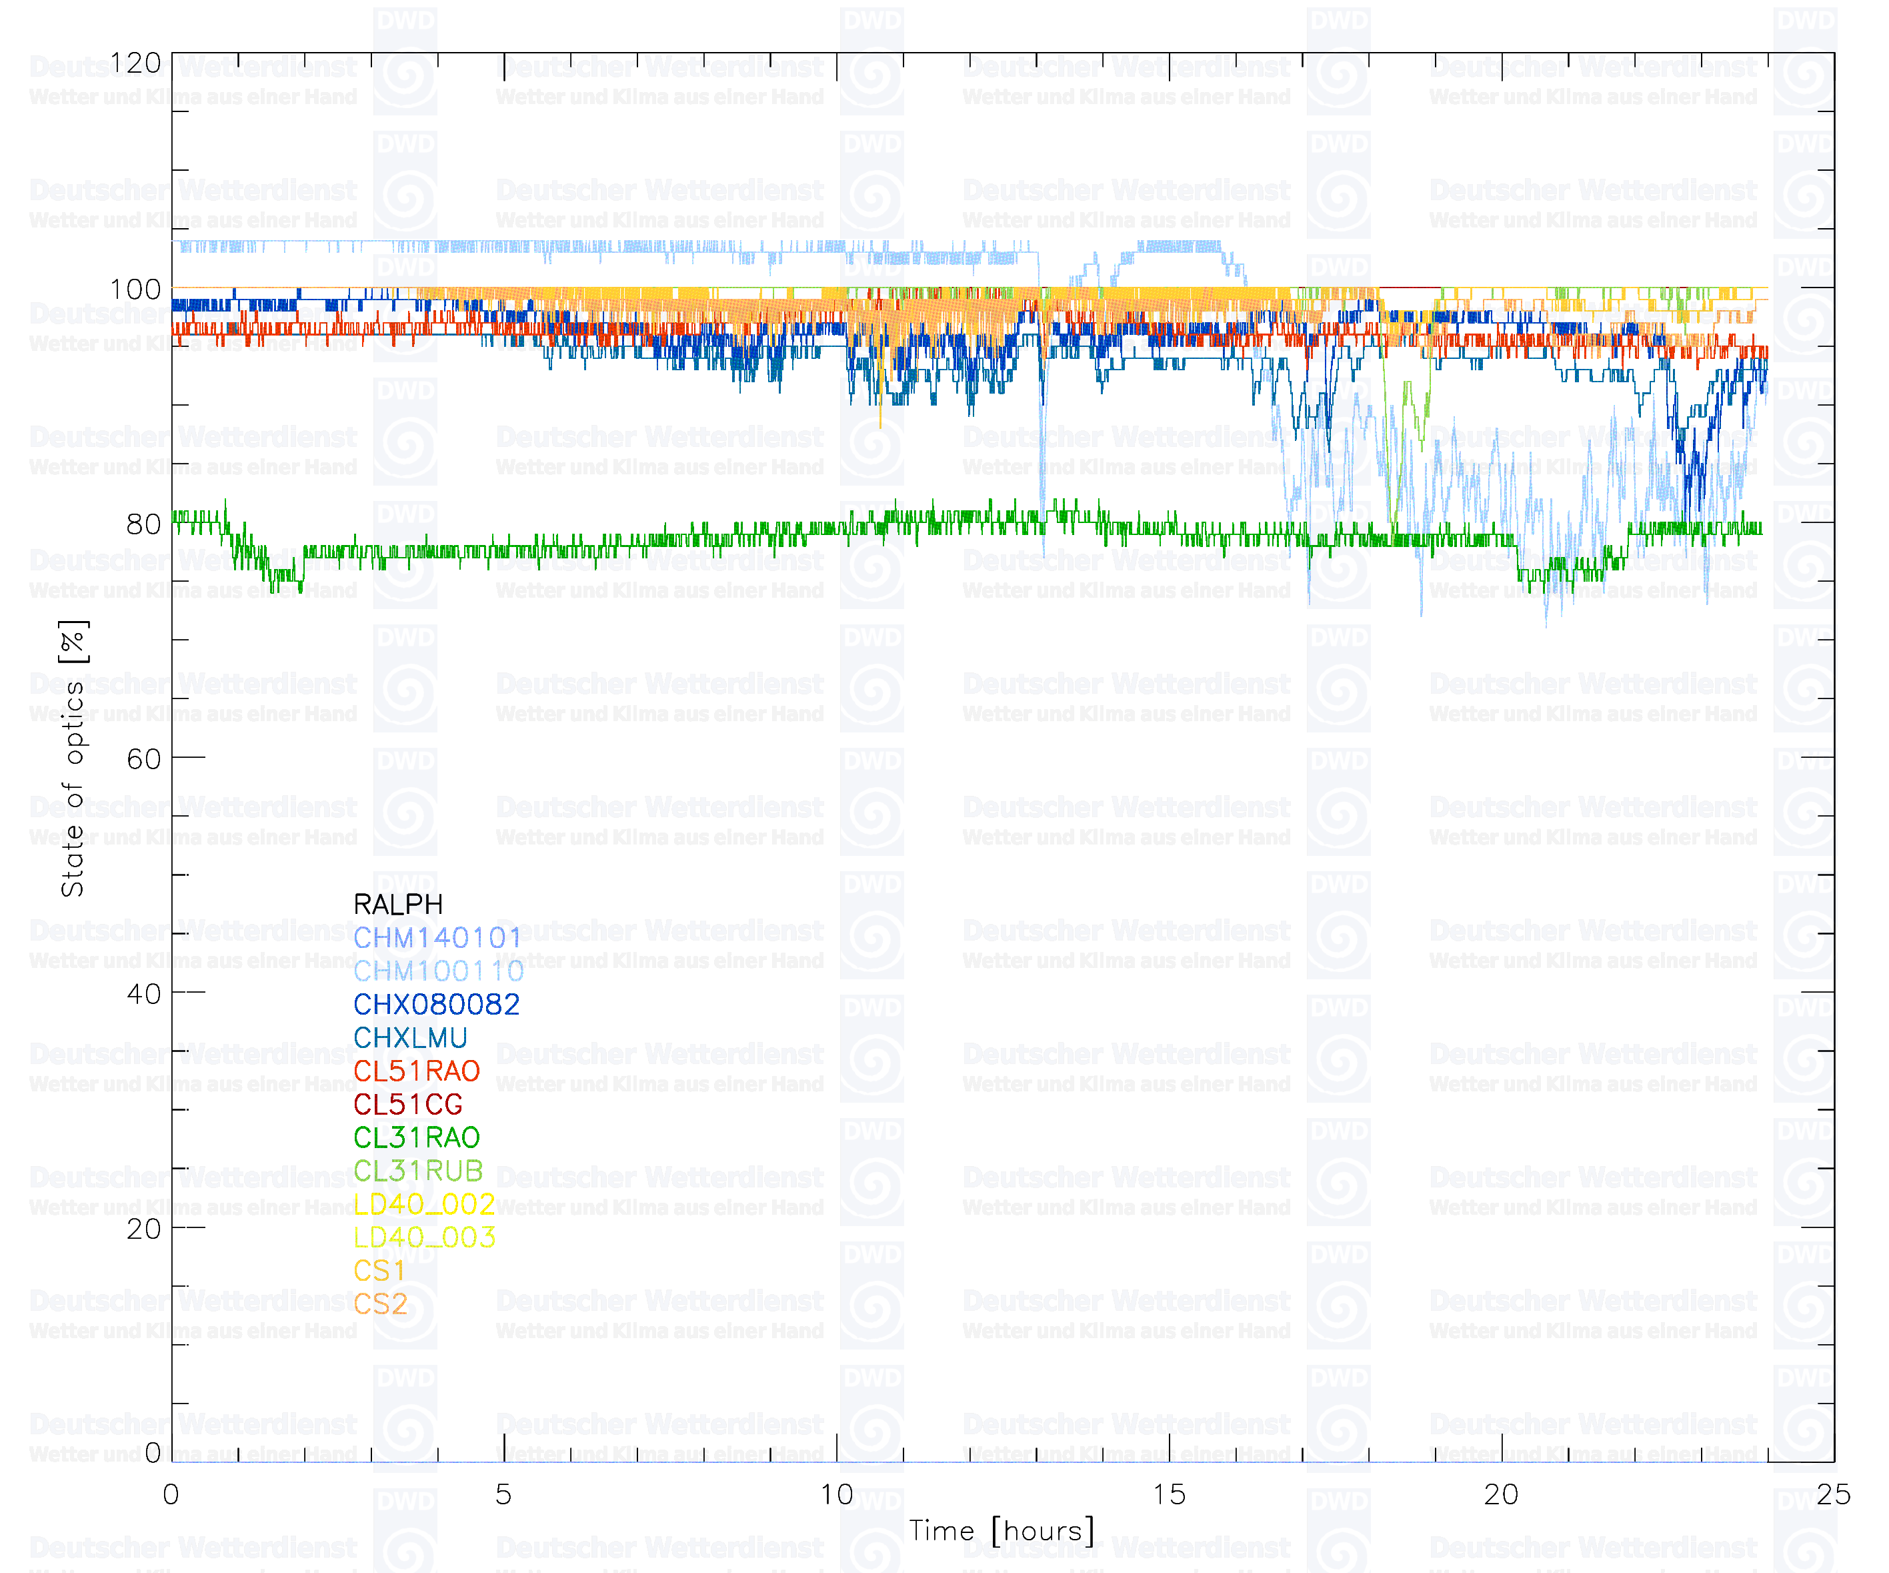The height and width of the screenshot is (1573, 1889).
Task: Click the y-axis value 80
Action: click(144, 524)
